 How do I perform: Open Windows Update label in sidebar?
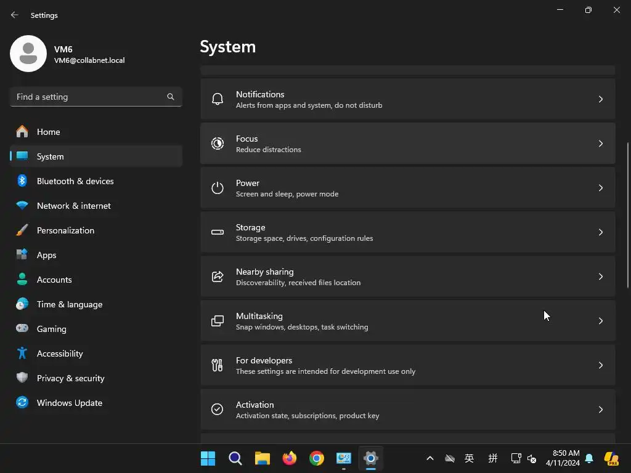pos(70,403)
